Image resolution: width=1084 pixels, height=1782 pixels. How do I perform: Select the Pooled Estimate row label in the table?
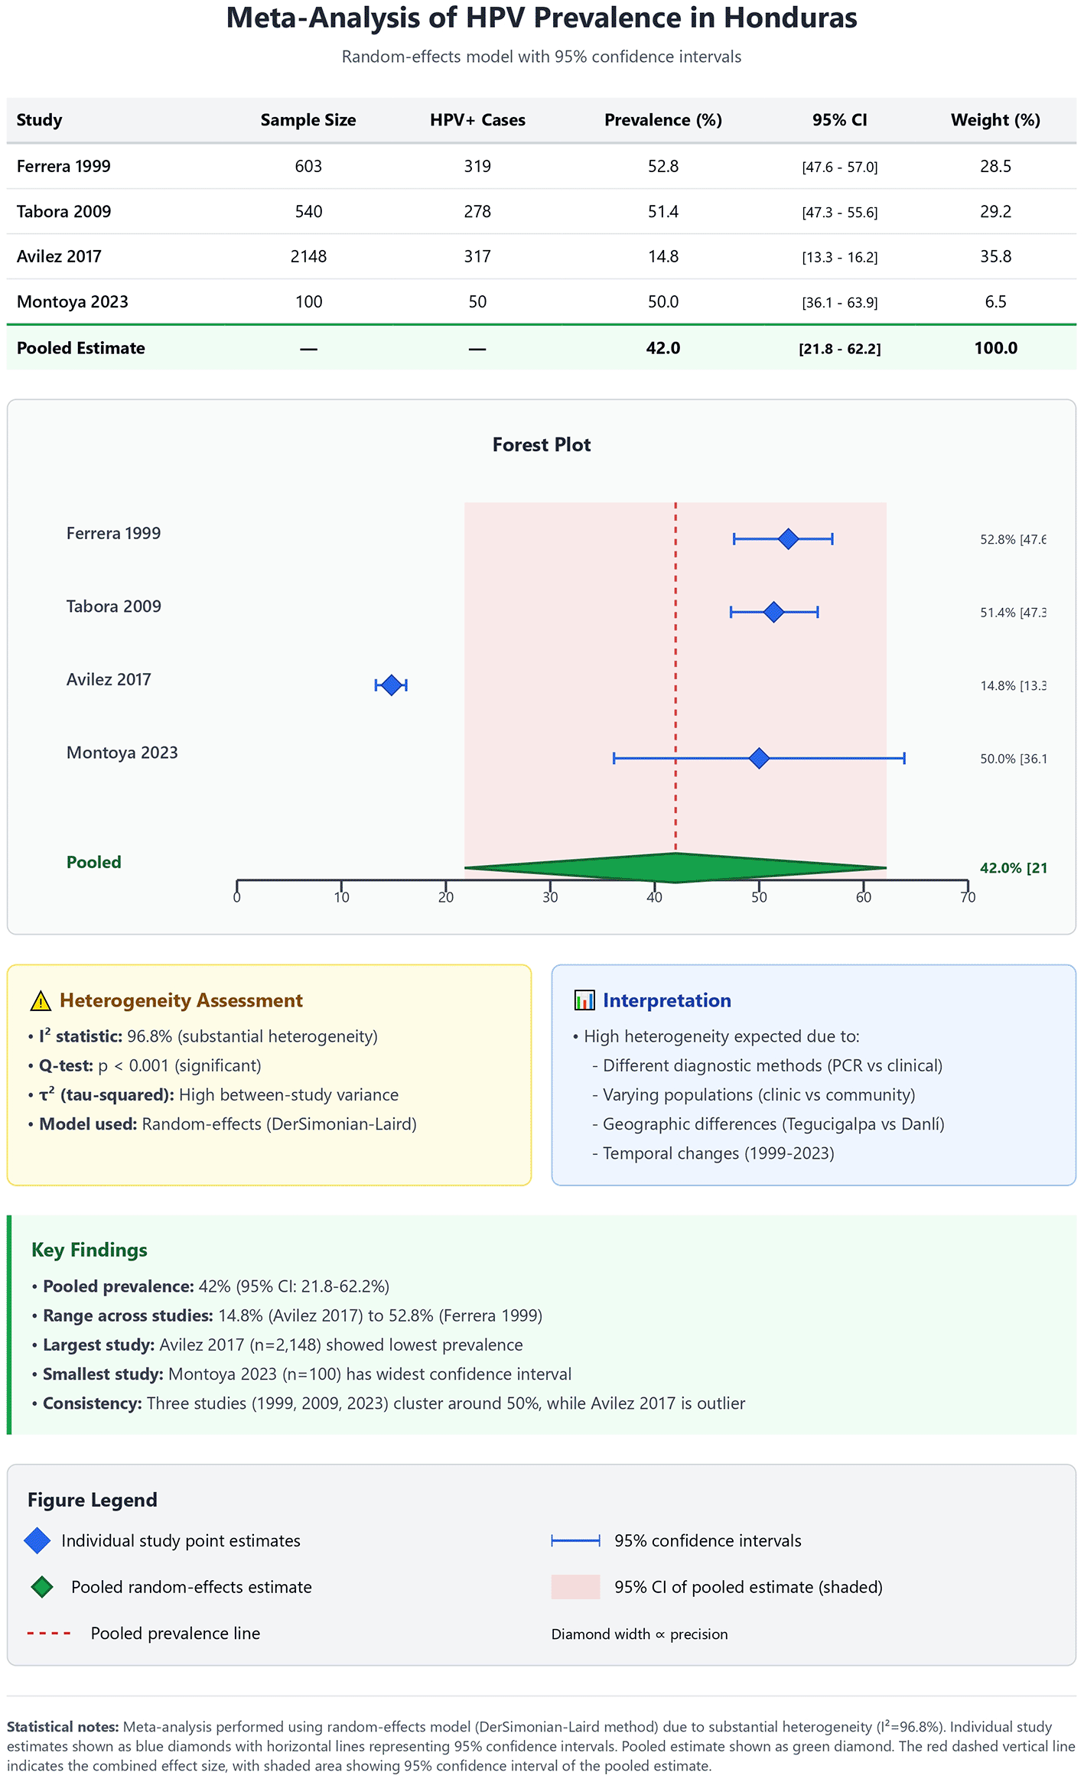[81, 348]
